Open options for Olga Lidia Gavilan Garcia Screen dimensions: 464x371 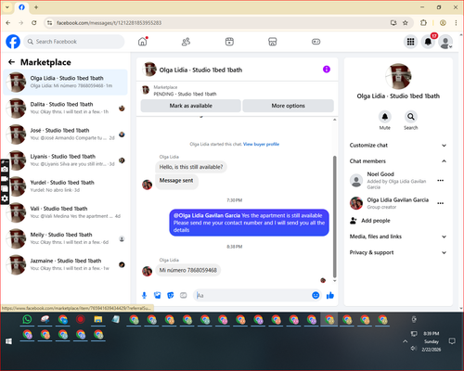click(441, 203)
